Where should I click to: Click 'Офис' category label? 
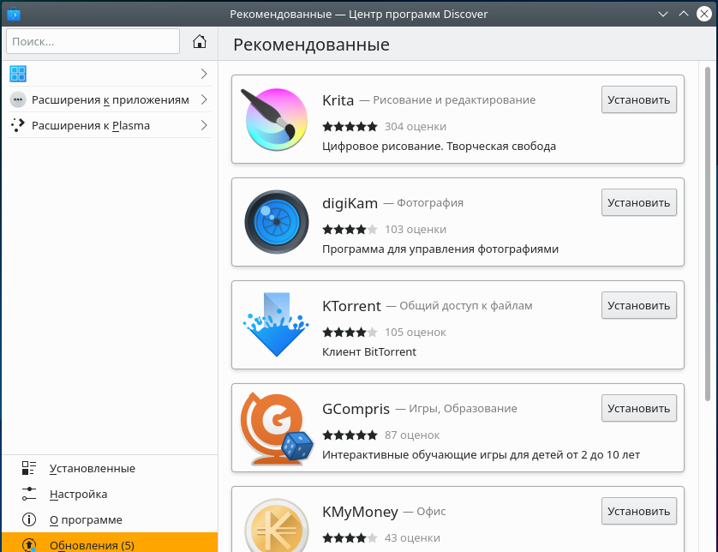click(431, 511)
